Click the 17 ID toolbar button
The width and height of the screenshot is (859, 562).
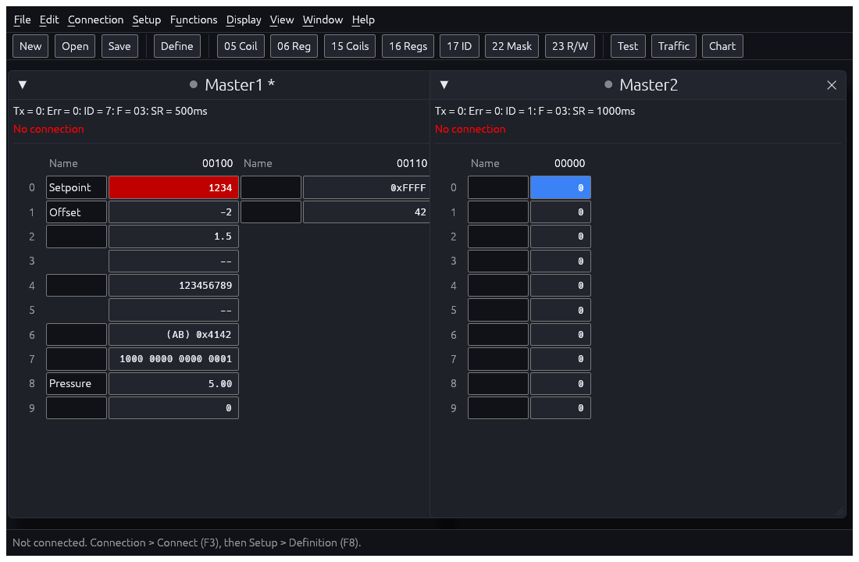(x=459, y=46)
